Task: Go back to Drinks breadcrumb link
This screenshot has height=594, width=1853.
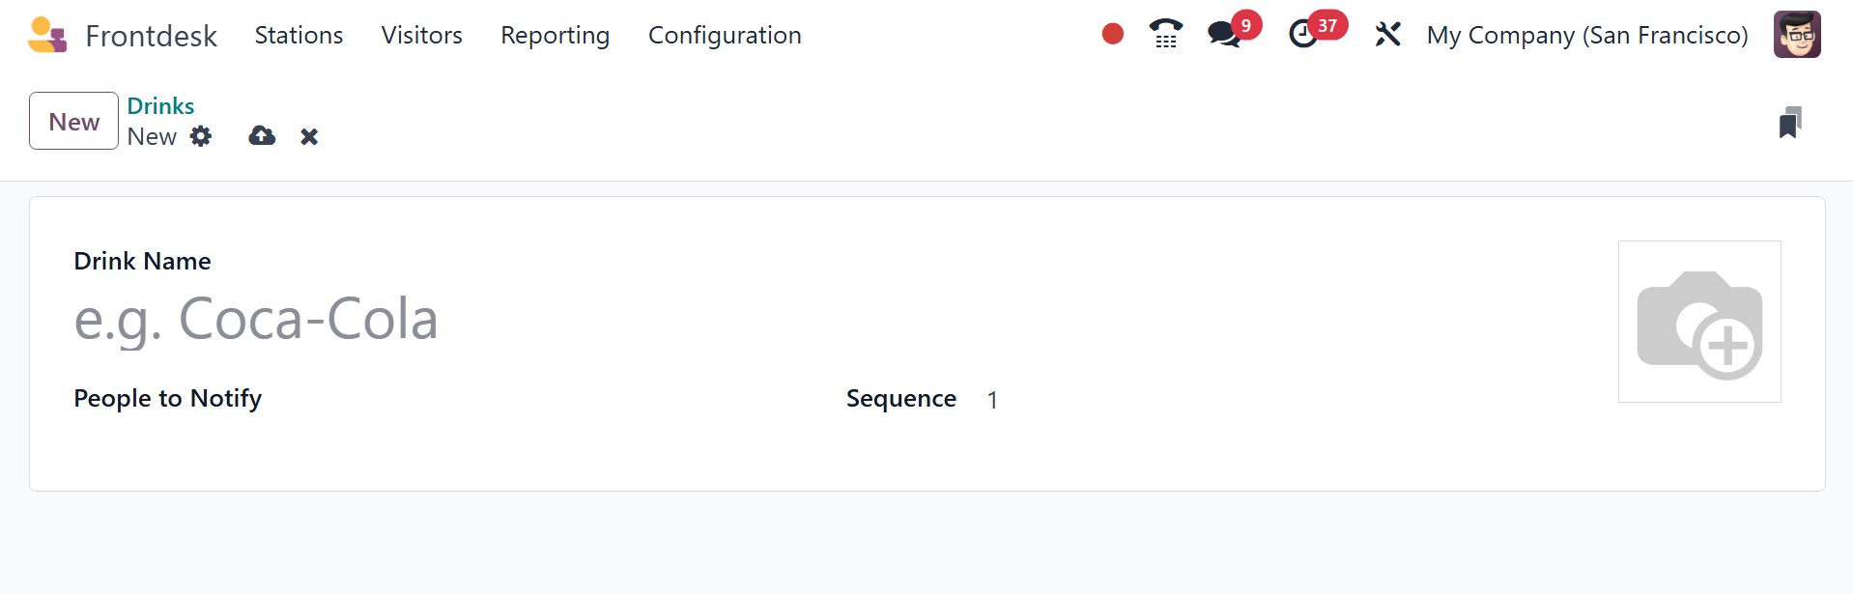Action: tap(160, 105)
